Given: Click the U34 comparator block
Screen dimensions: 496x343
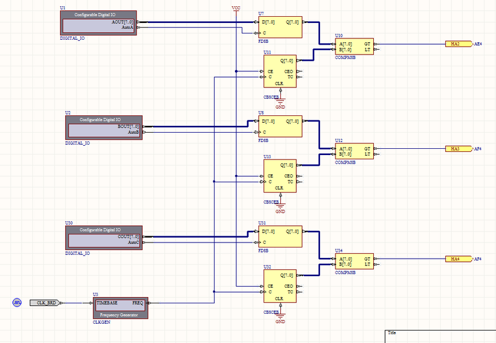Looking at the screenshot, I should 354,261.
